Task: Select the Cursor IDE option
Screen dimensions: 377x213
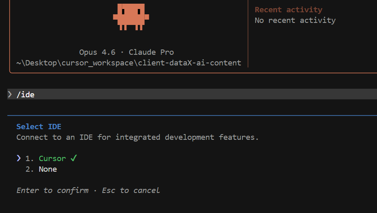Action: (x=52, y=158)
